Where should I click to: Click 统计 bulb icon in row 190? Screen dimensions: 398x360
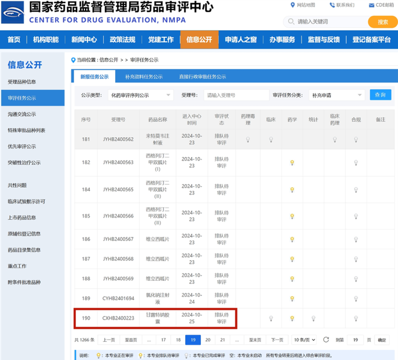(x=314, y=318)
